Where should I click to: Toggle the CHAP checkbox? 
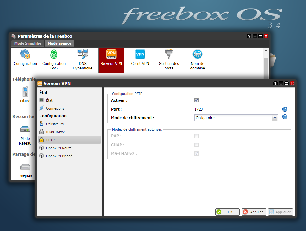196,145
